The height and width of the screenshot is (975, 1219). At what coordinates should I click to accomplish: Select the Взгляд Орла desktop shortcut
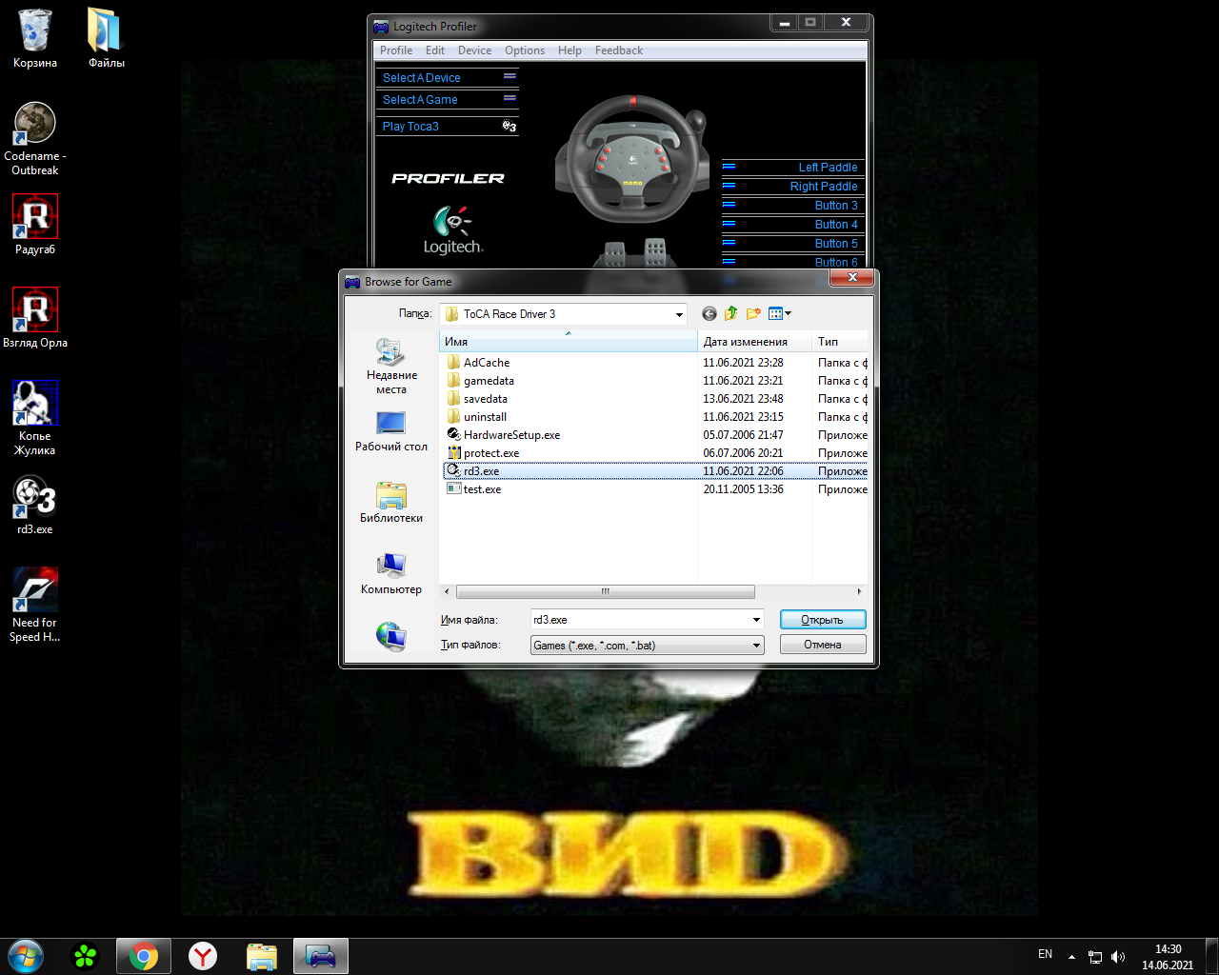[35, 319]
